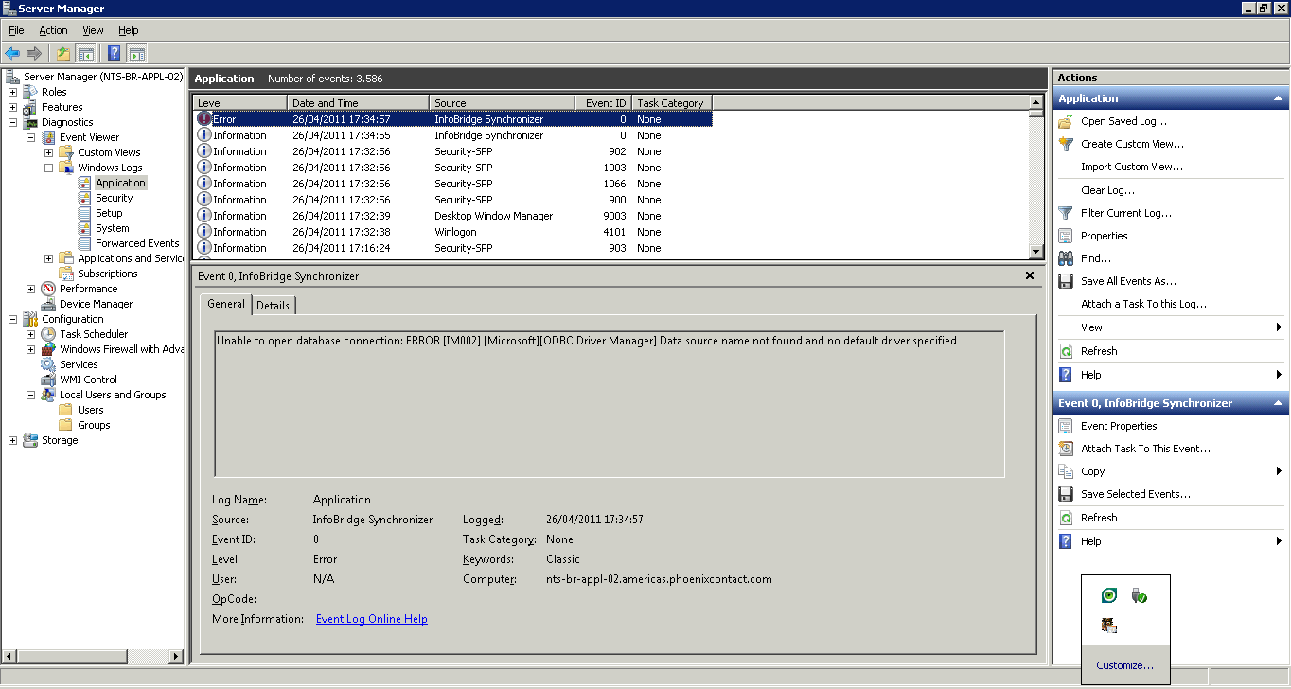This screenshot has height=689, width=1291.
Task: Click the Attach Task To This Event icon
Action: [1066, 449]
